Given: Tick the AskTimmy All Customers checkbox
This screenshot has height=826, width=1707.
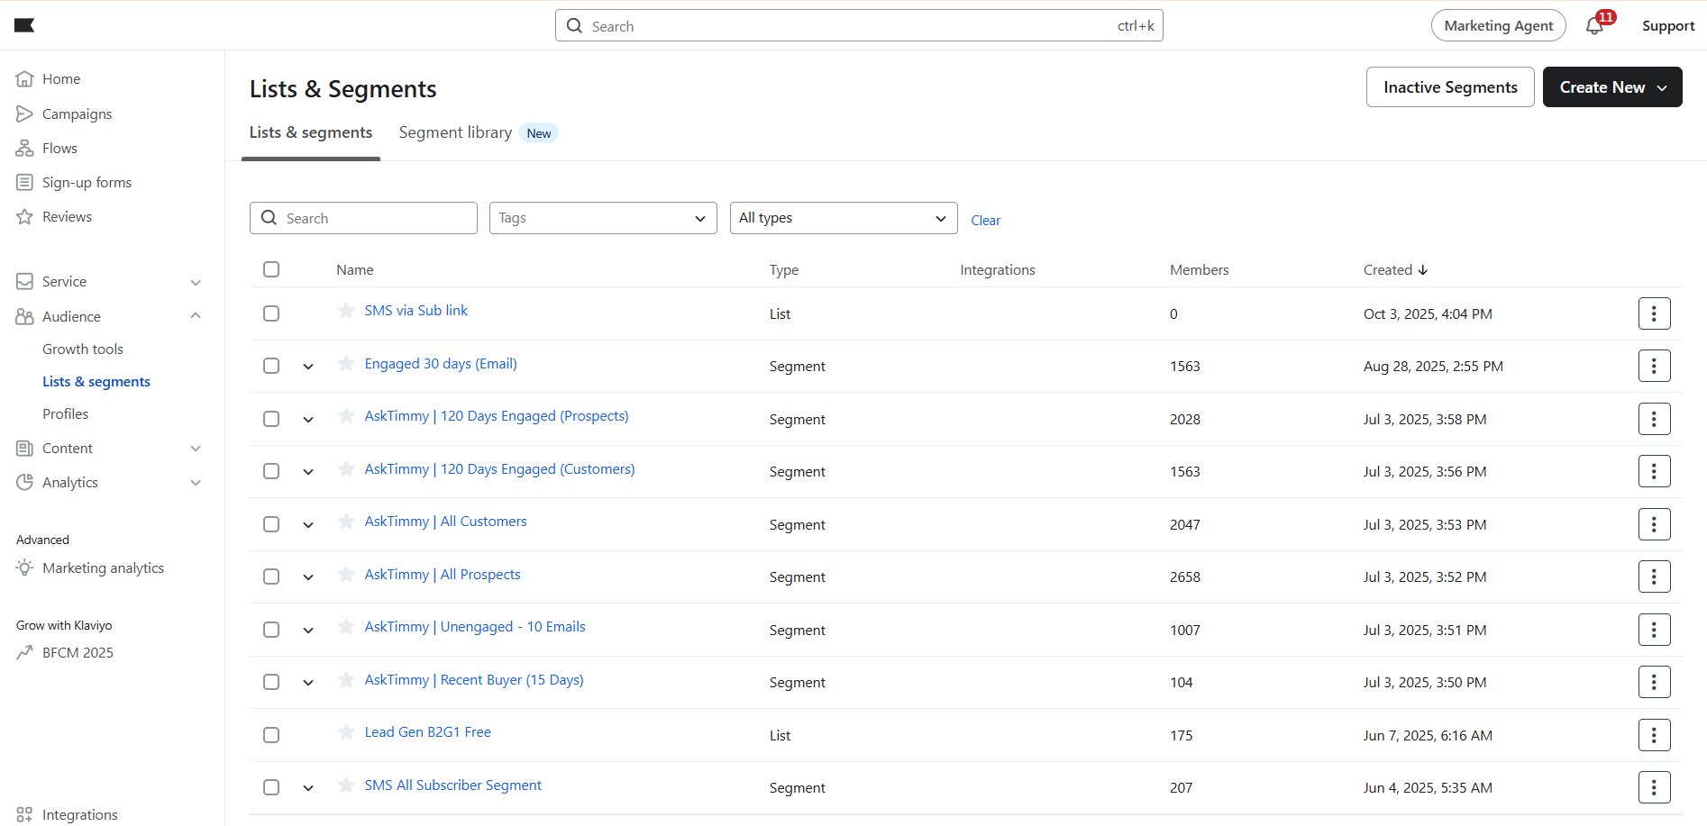Looking at the screenshot, I should [x=271, y=524].
